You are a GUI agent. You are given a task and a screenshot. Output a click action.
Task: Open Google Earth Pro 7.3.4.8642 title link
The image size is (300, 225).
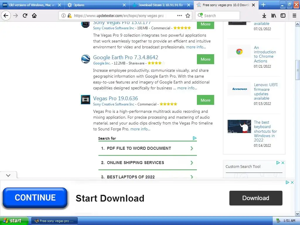click(x=125, y=57)
